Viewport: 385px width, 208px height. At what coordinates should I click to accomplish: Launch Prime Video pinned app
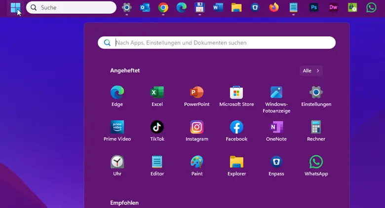pyautogui.click(x=117, y=131)
